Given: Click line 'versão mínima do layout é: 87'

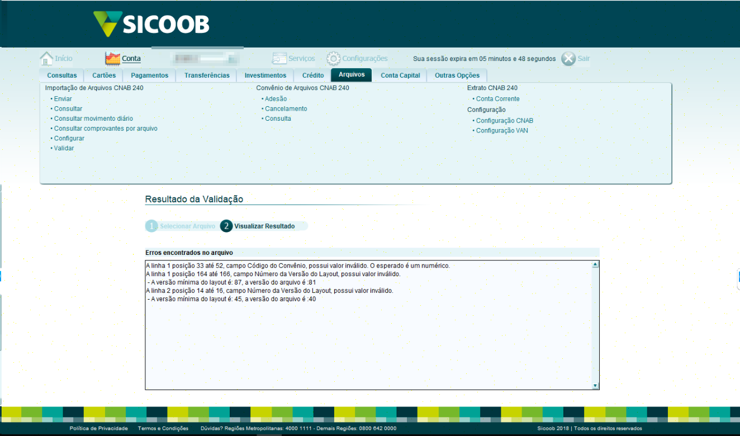Looking at the screenshot, I should (232, 282).
